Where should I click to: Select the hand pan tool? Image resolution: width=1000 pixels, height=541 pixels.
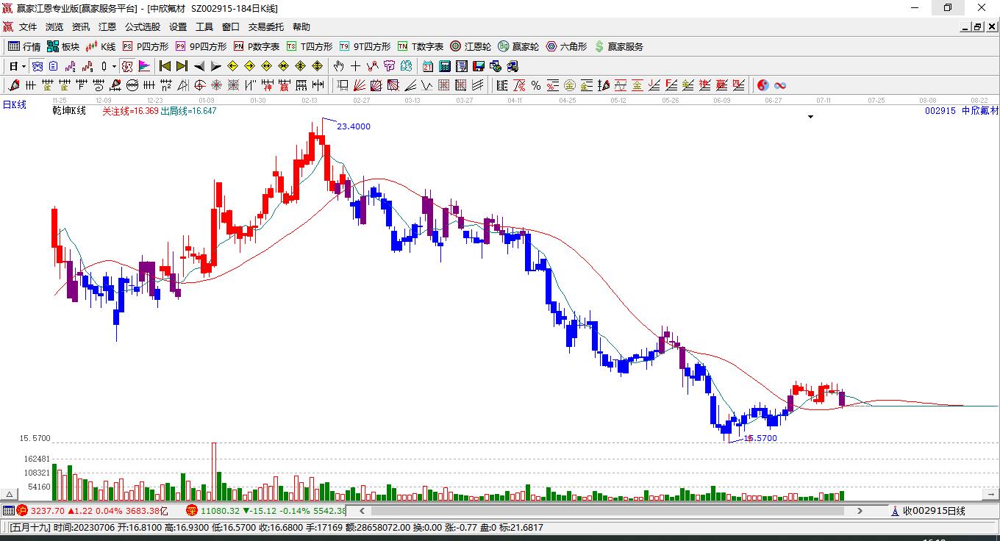point(339,66)
